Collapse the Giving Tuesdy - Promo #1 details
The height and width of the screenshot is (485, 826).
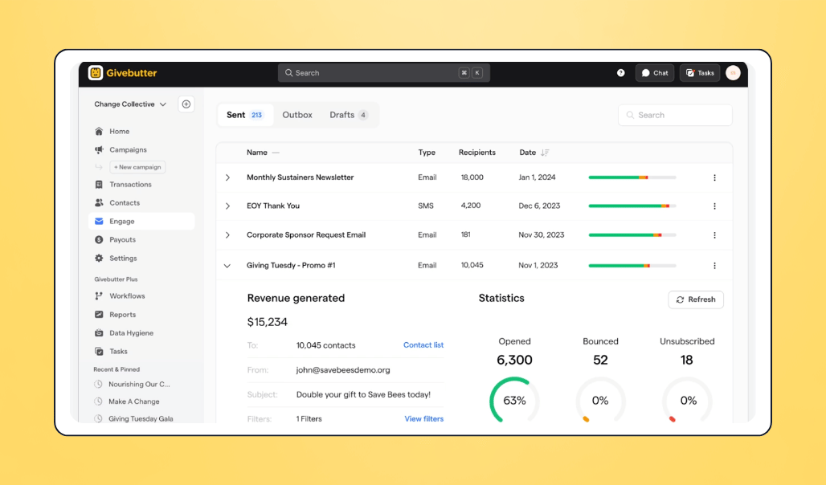(226, 265)
